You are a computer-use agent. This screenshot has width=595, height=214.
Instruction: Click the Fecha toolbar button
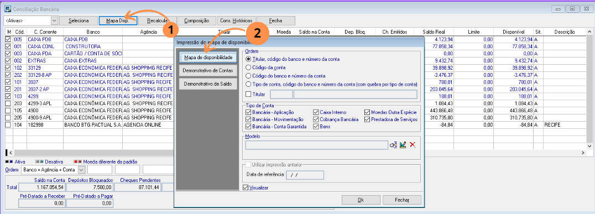276,20
